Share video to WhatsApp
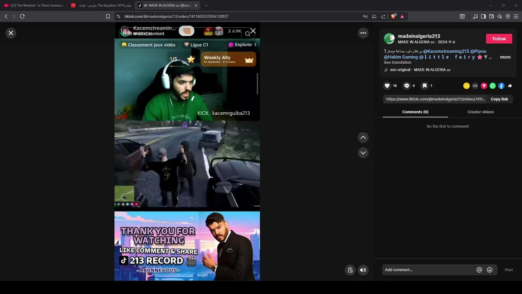Image resolution: width=522 pixels, height=294 pixels. 493,86
